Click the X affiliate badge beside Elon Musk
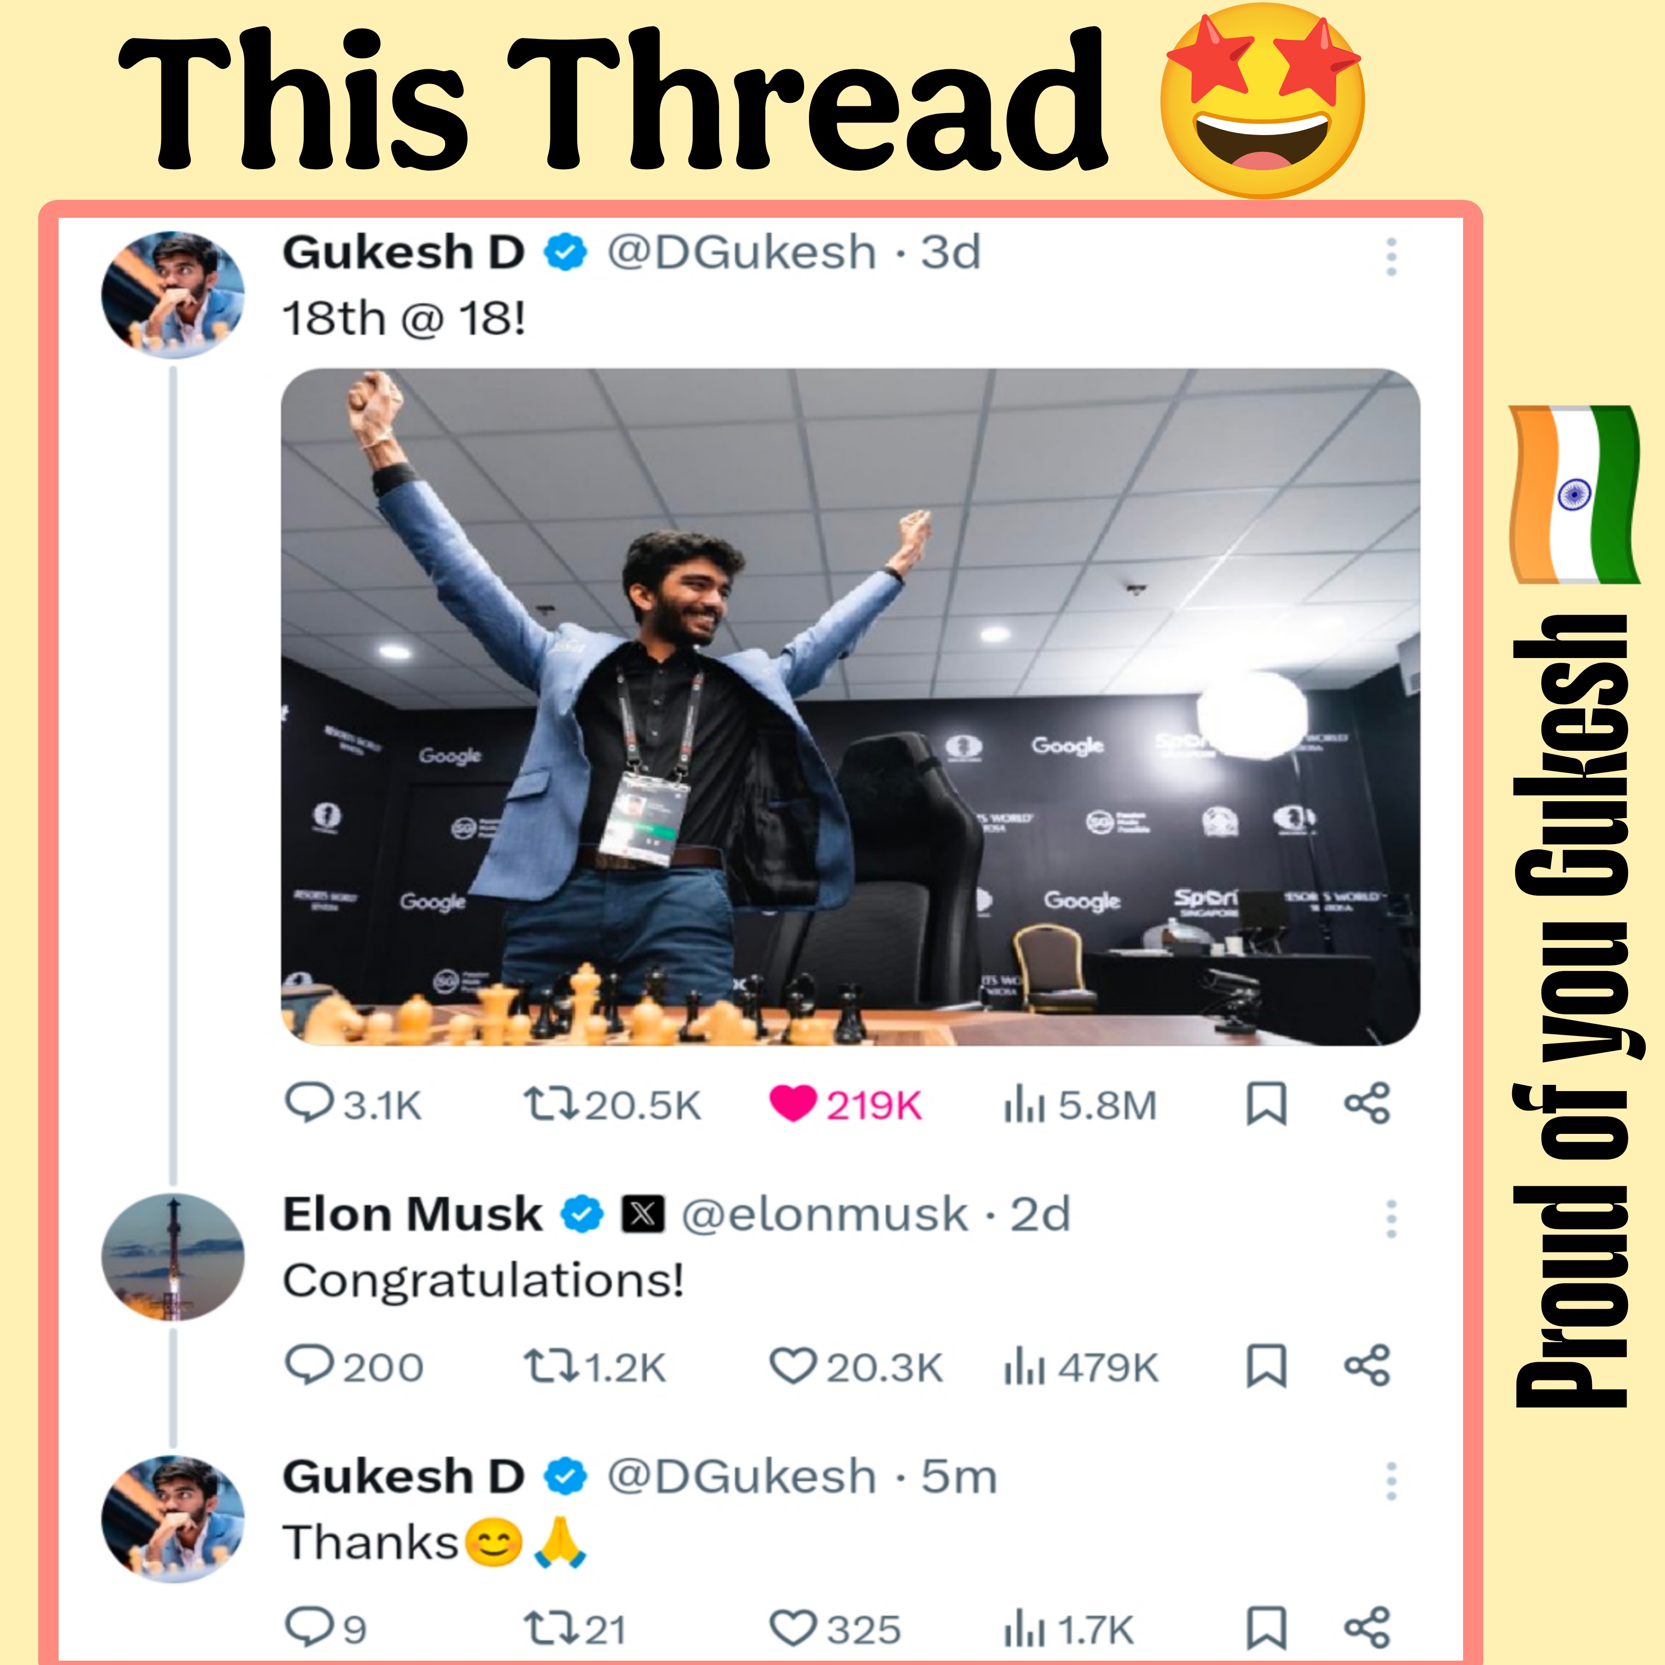Screen dimensions: 1665x1665 (x=643, y=1215)
